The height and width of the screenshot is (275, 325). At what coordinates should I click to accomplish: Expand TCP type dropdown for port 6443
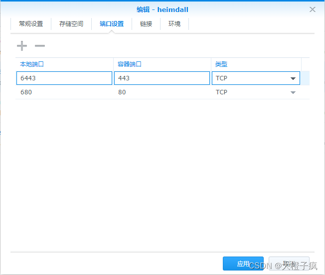[x=256, y=78]
